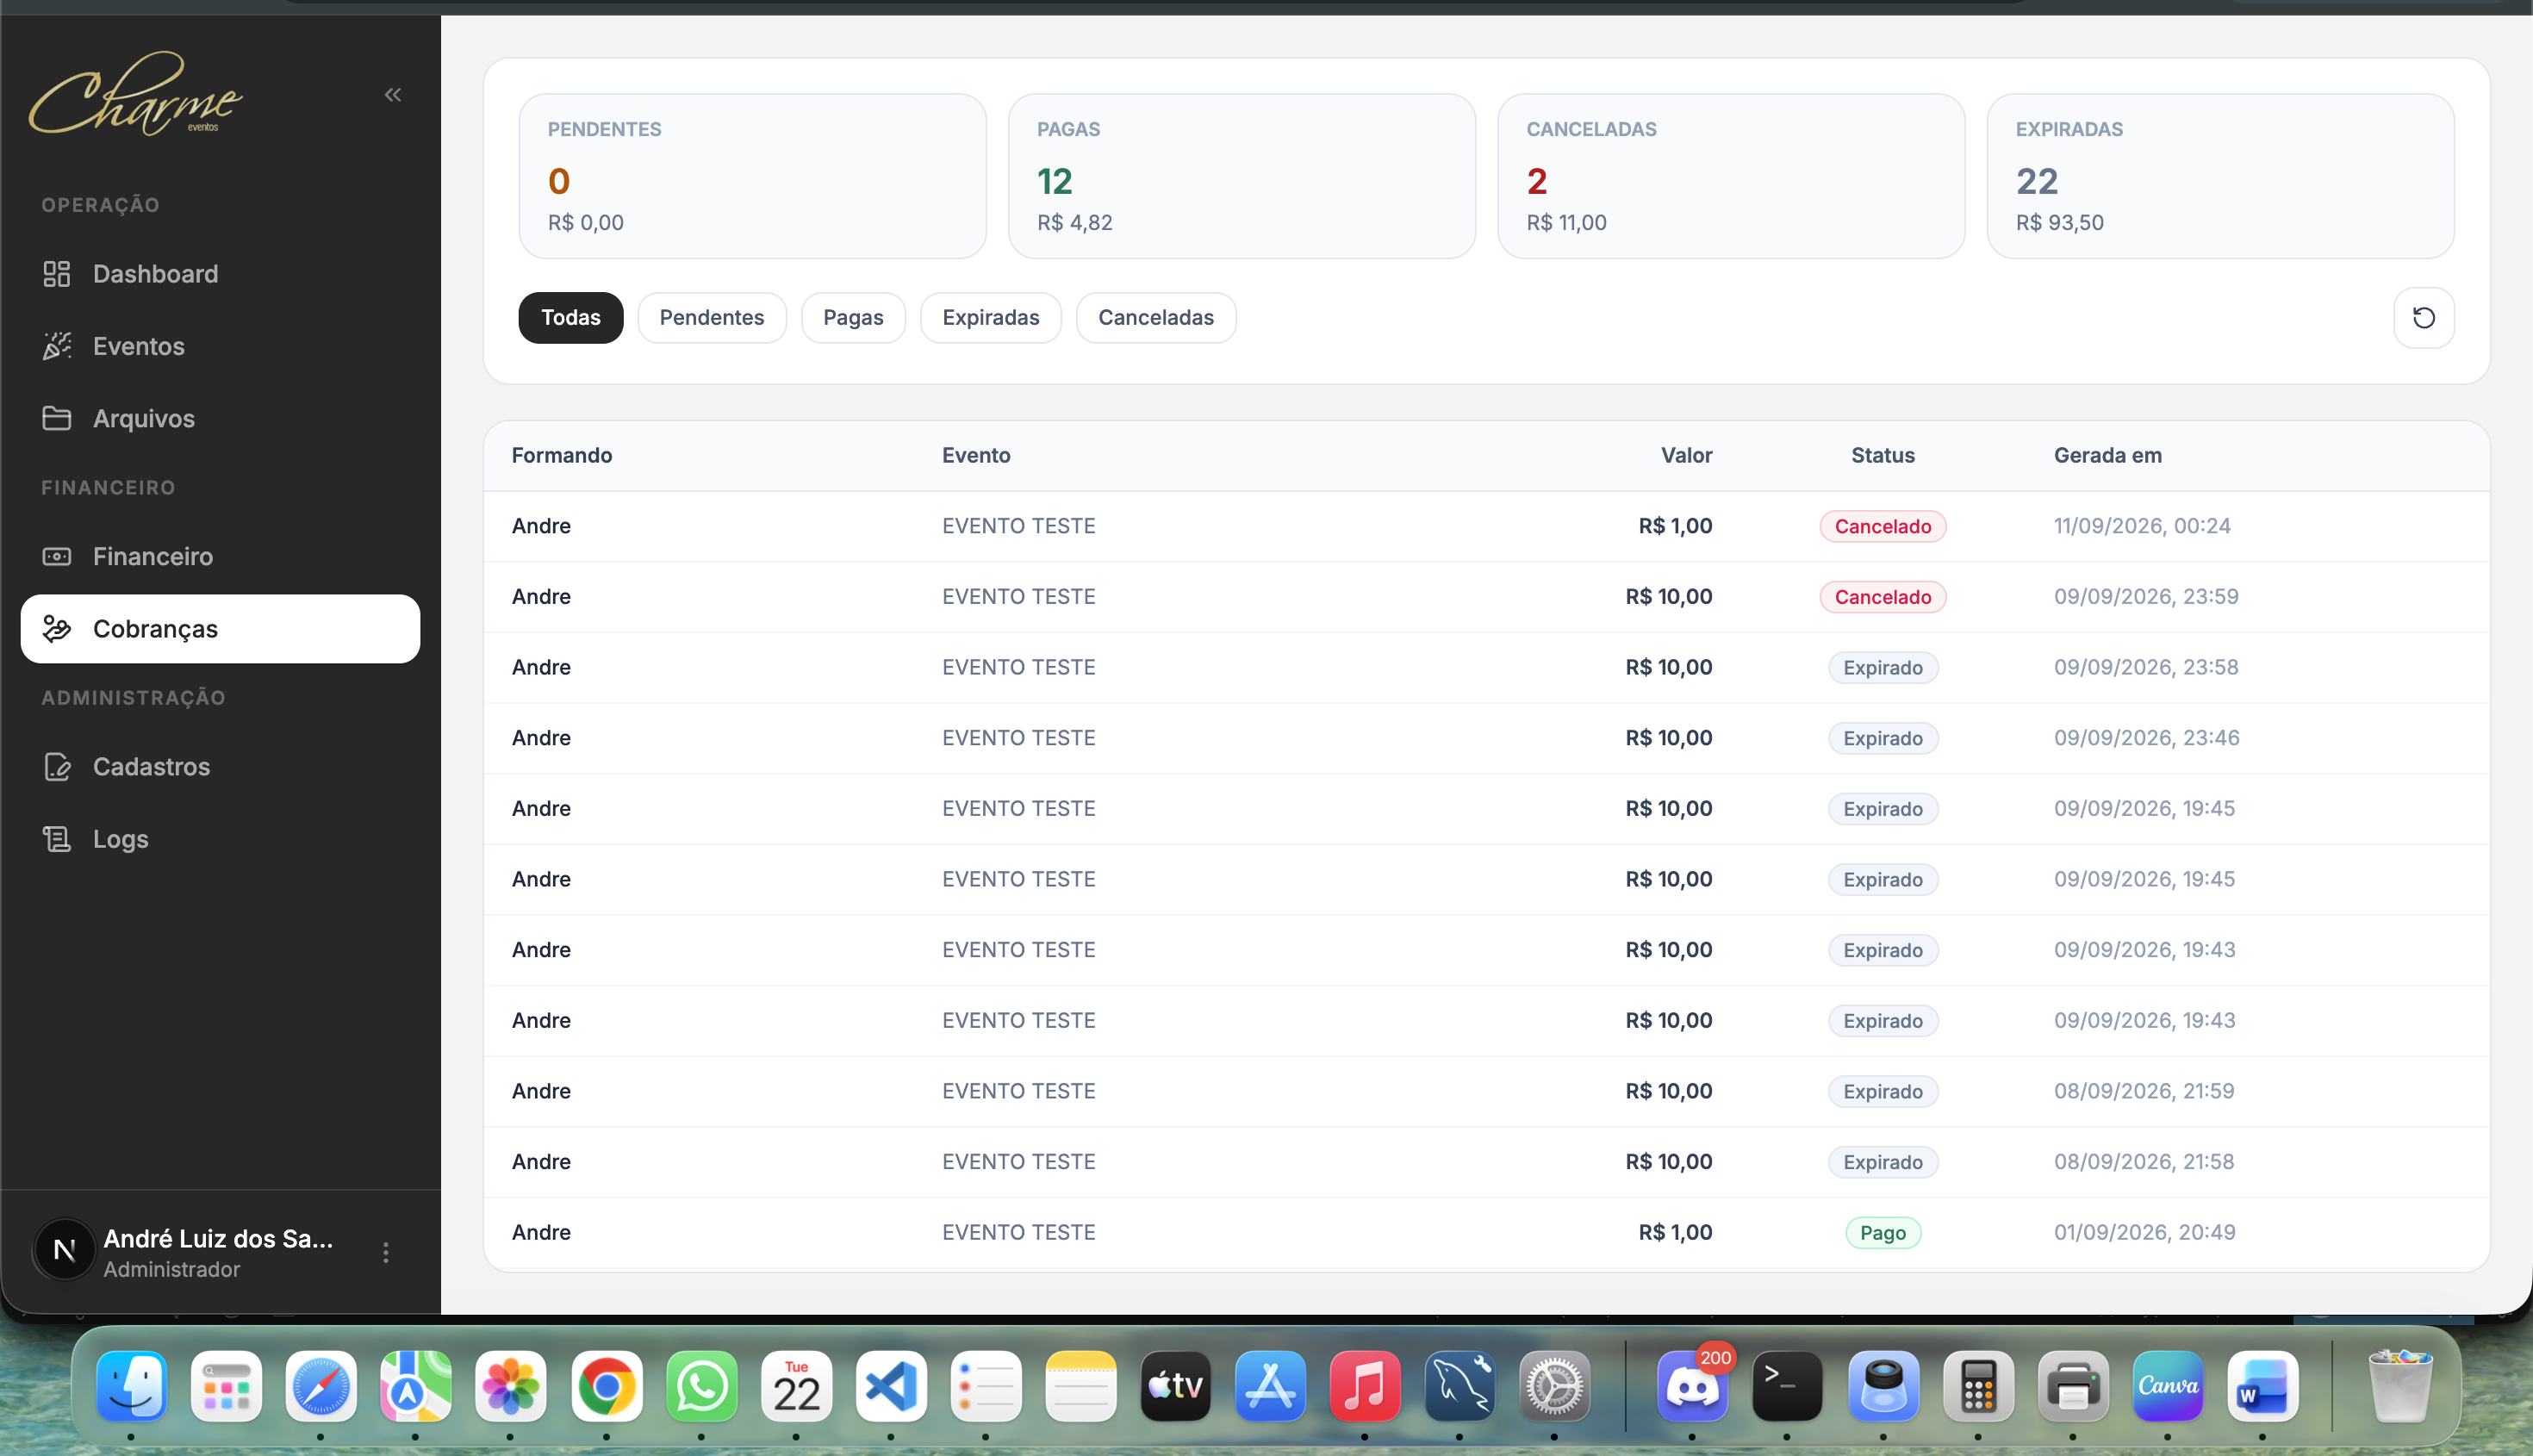Open Visual Studio Code from dock
Screen dimensions: 2533x1456
coord(890,1387)
